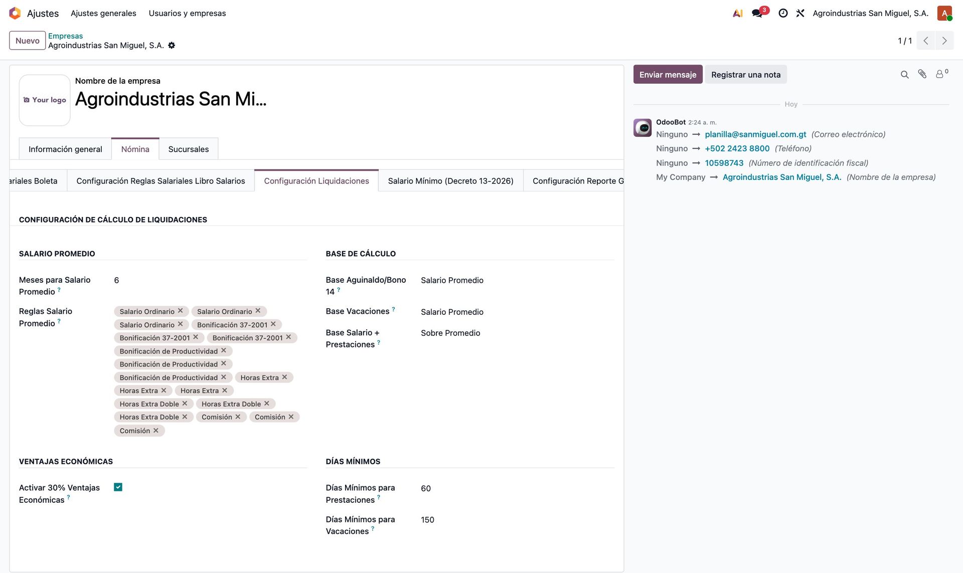Select the Configuración Liquidaciones tab
Image resolution: width=963 pixels, height=573 pixels.
(x=316, y=180)
